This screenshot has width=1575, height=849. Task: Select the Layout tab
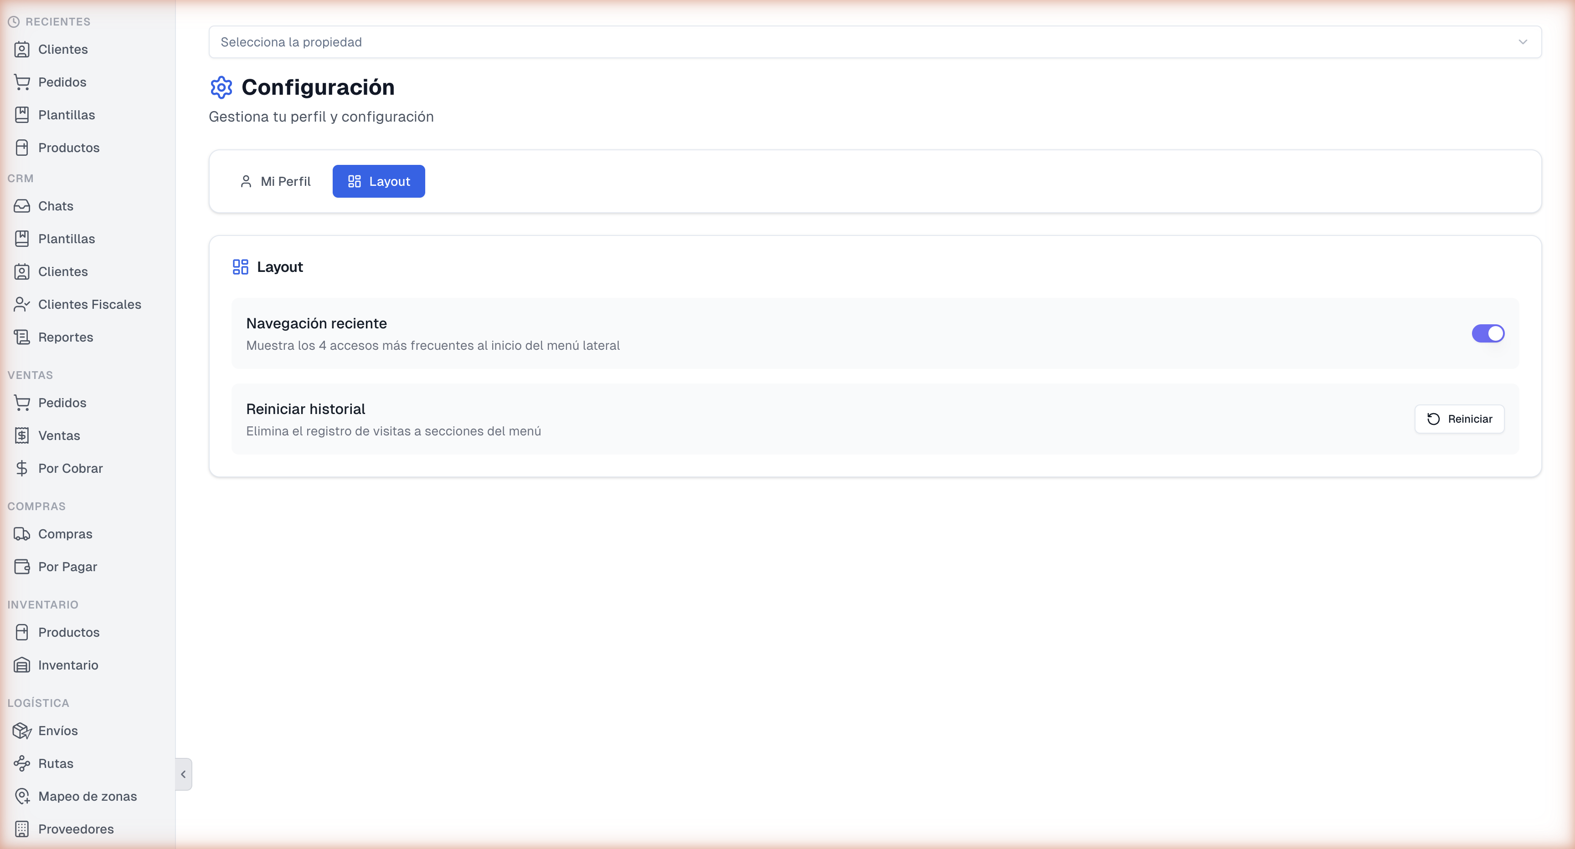[378, 182]
